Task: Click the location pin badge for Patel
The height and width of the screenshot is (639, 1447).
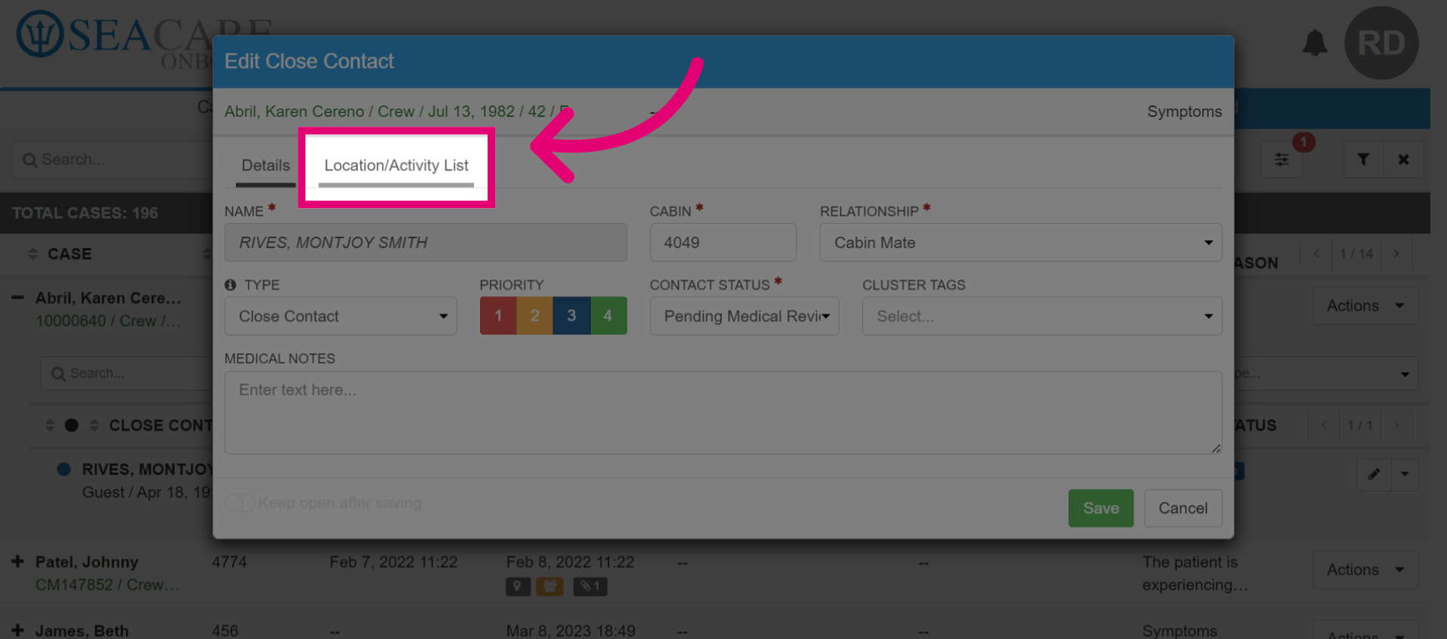Action: click(518, 586)
